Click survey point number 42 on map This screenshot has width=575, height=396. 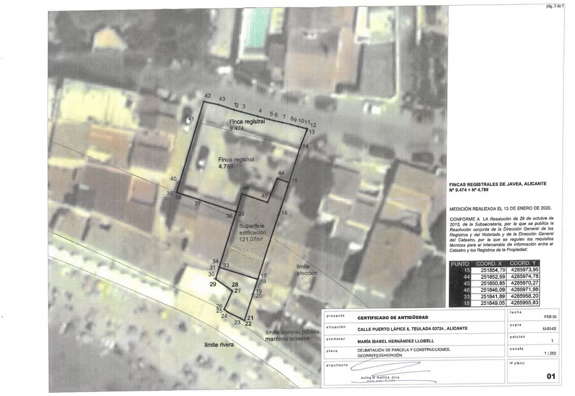click(x=207, y=96)
